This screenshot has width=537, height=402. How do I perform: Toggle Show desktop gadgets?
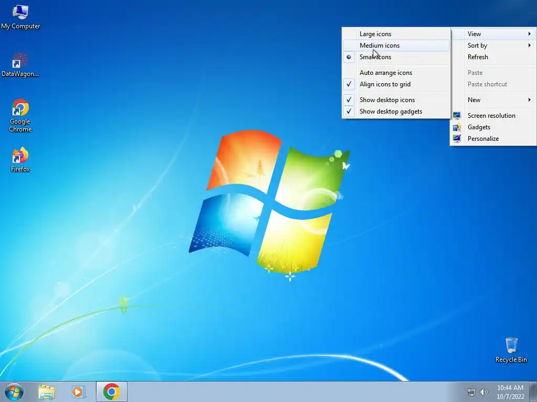pyautogui.click(x=396, y=111)
